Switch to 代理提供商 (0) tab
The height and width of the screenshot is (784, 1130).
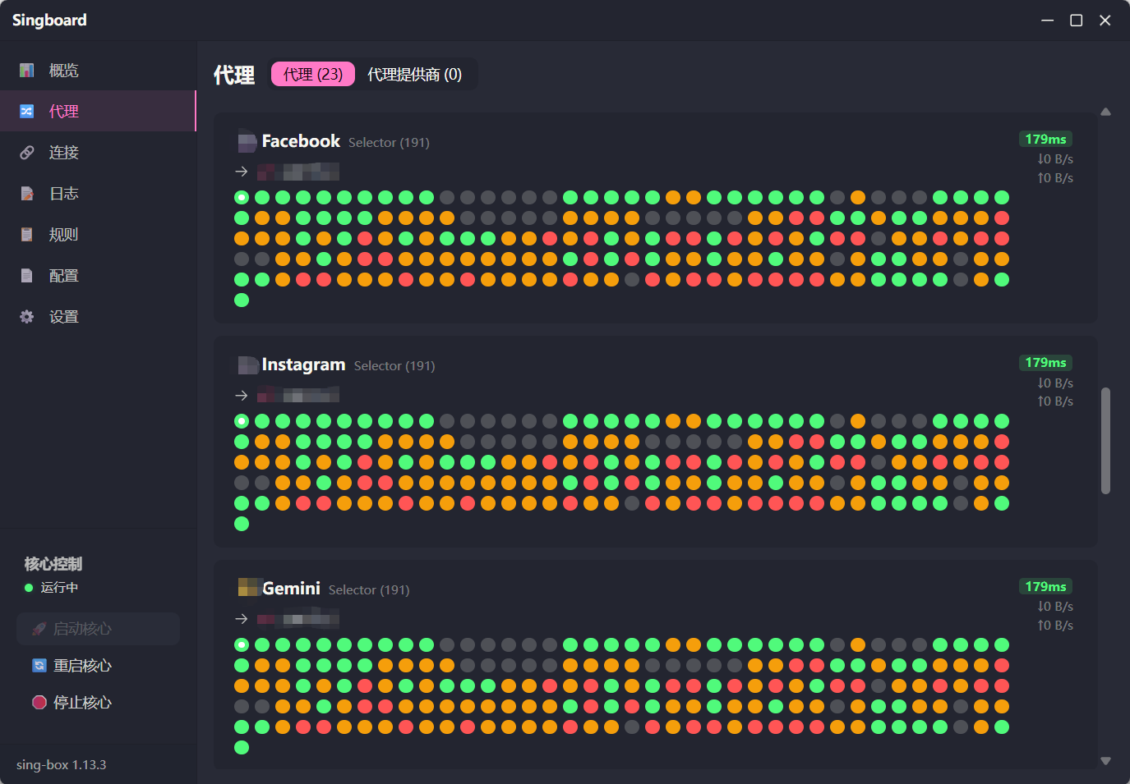coord(414,74)
